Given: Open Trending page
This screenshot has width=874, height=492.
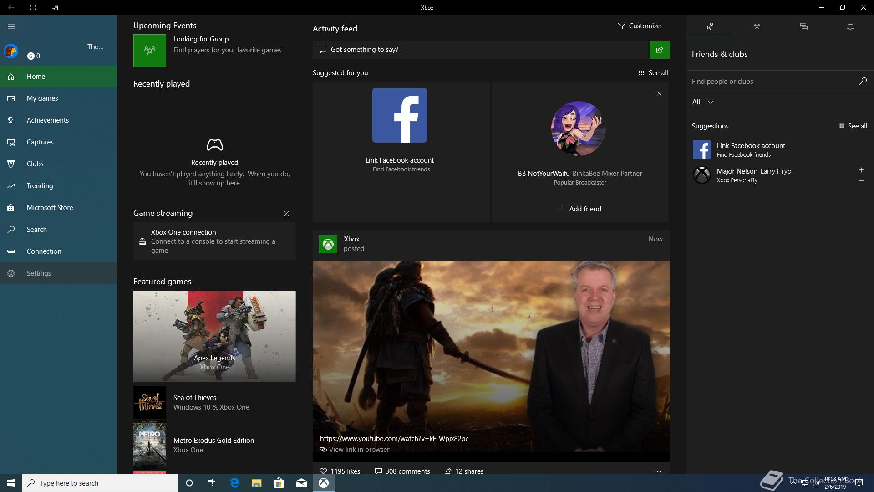Looking at the screenshot, I should tap(58, 186).
